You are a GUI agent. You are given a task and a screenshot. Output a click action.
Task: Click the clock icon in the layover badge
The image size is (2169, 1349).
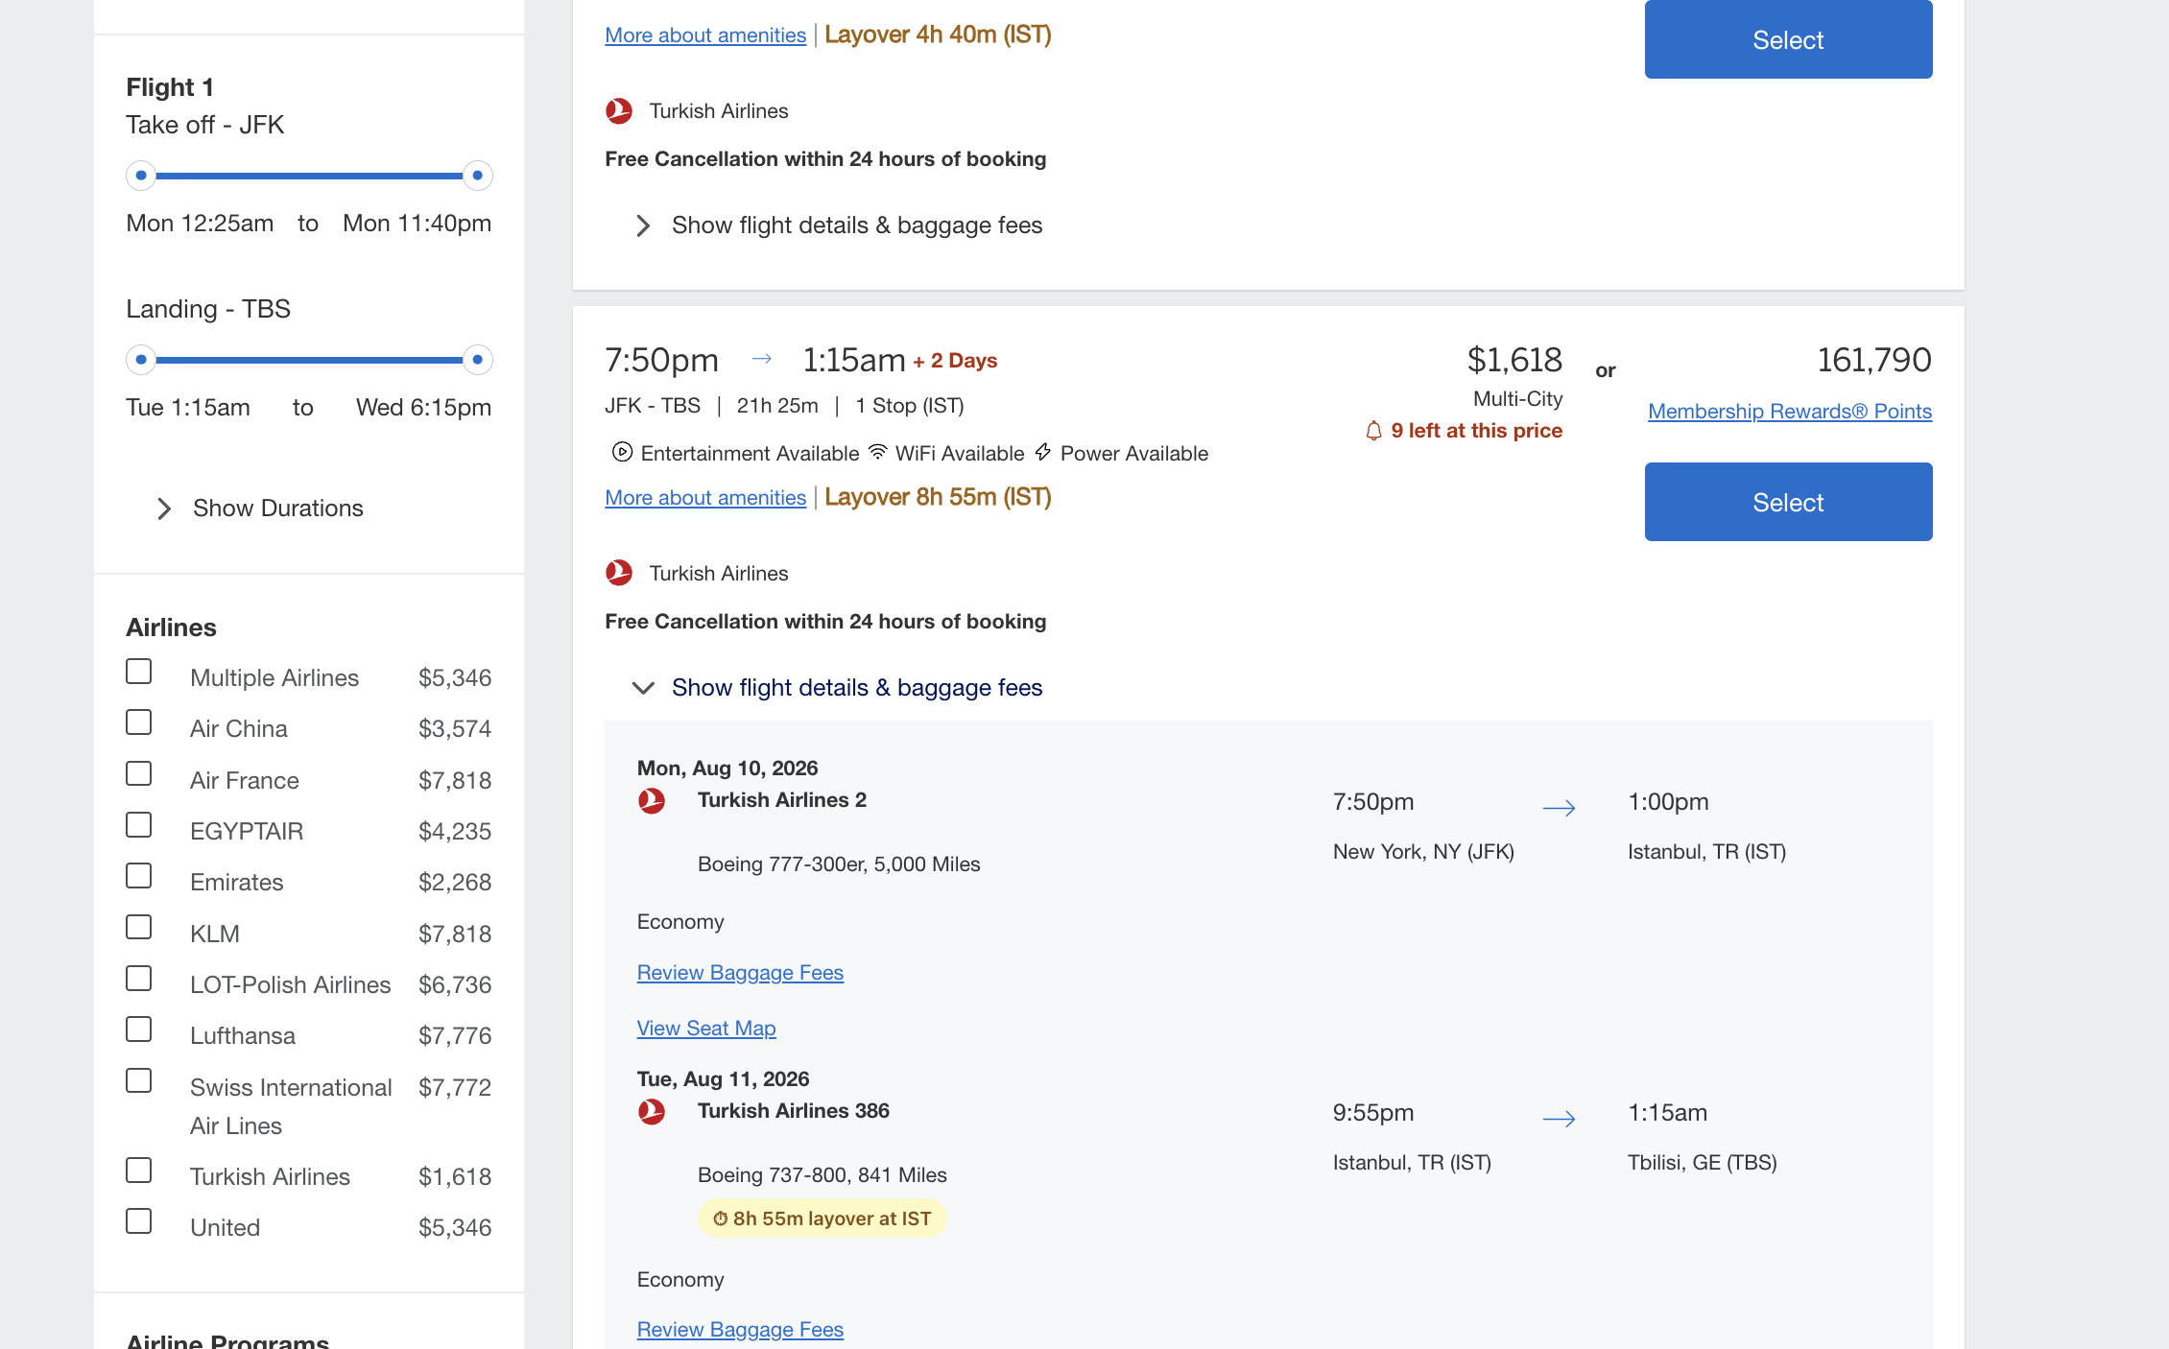[x=720, y=1219]
